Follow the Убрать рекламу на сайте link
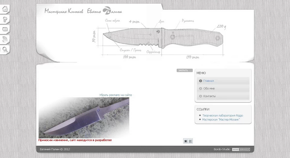 [115, 95]
